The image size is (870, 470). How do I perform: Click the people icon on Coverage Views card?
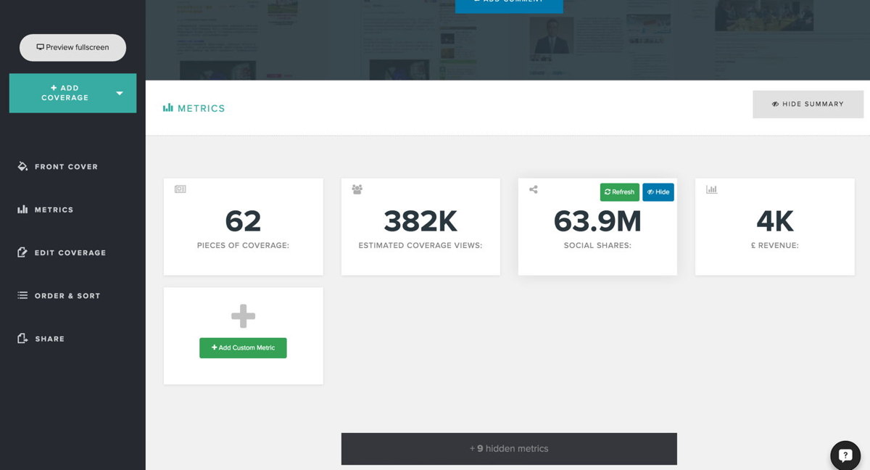pos(357,189)
